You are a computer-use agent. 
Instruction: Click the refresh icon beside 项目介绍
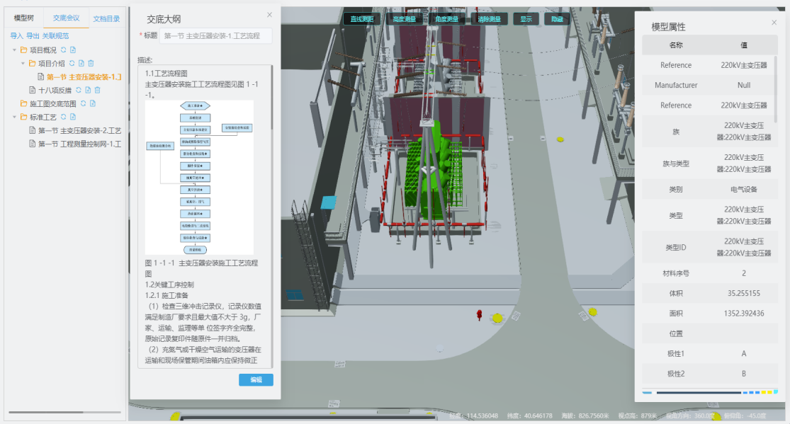click(72, 64)
